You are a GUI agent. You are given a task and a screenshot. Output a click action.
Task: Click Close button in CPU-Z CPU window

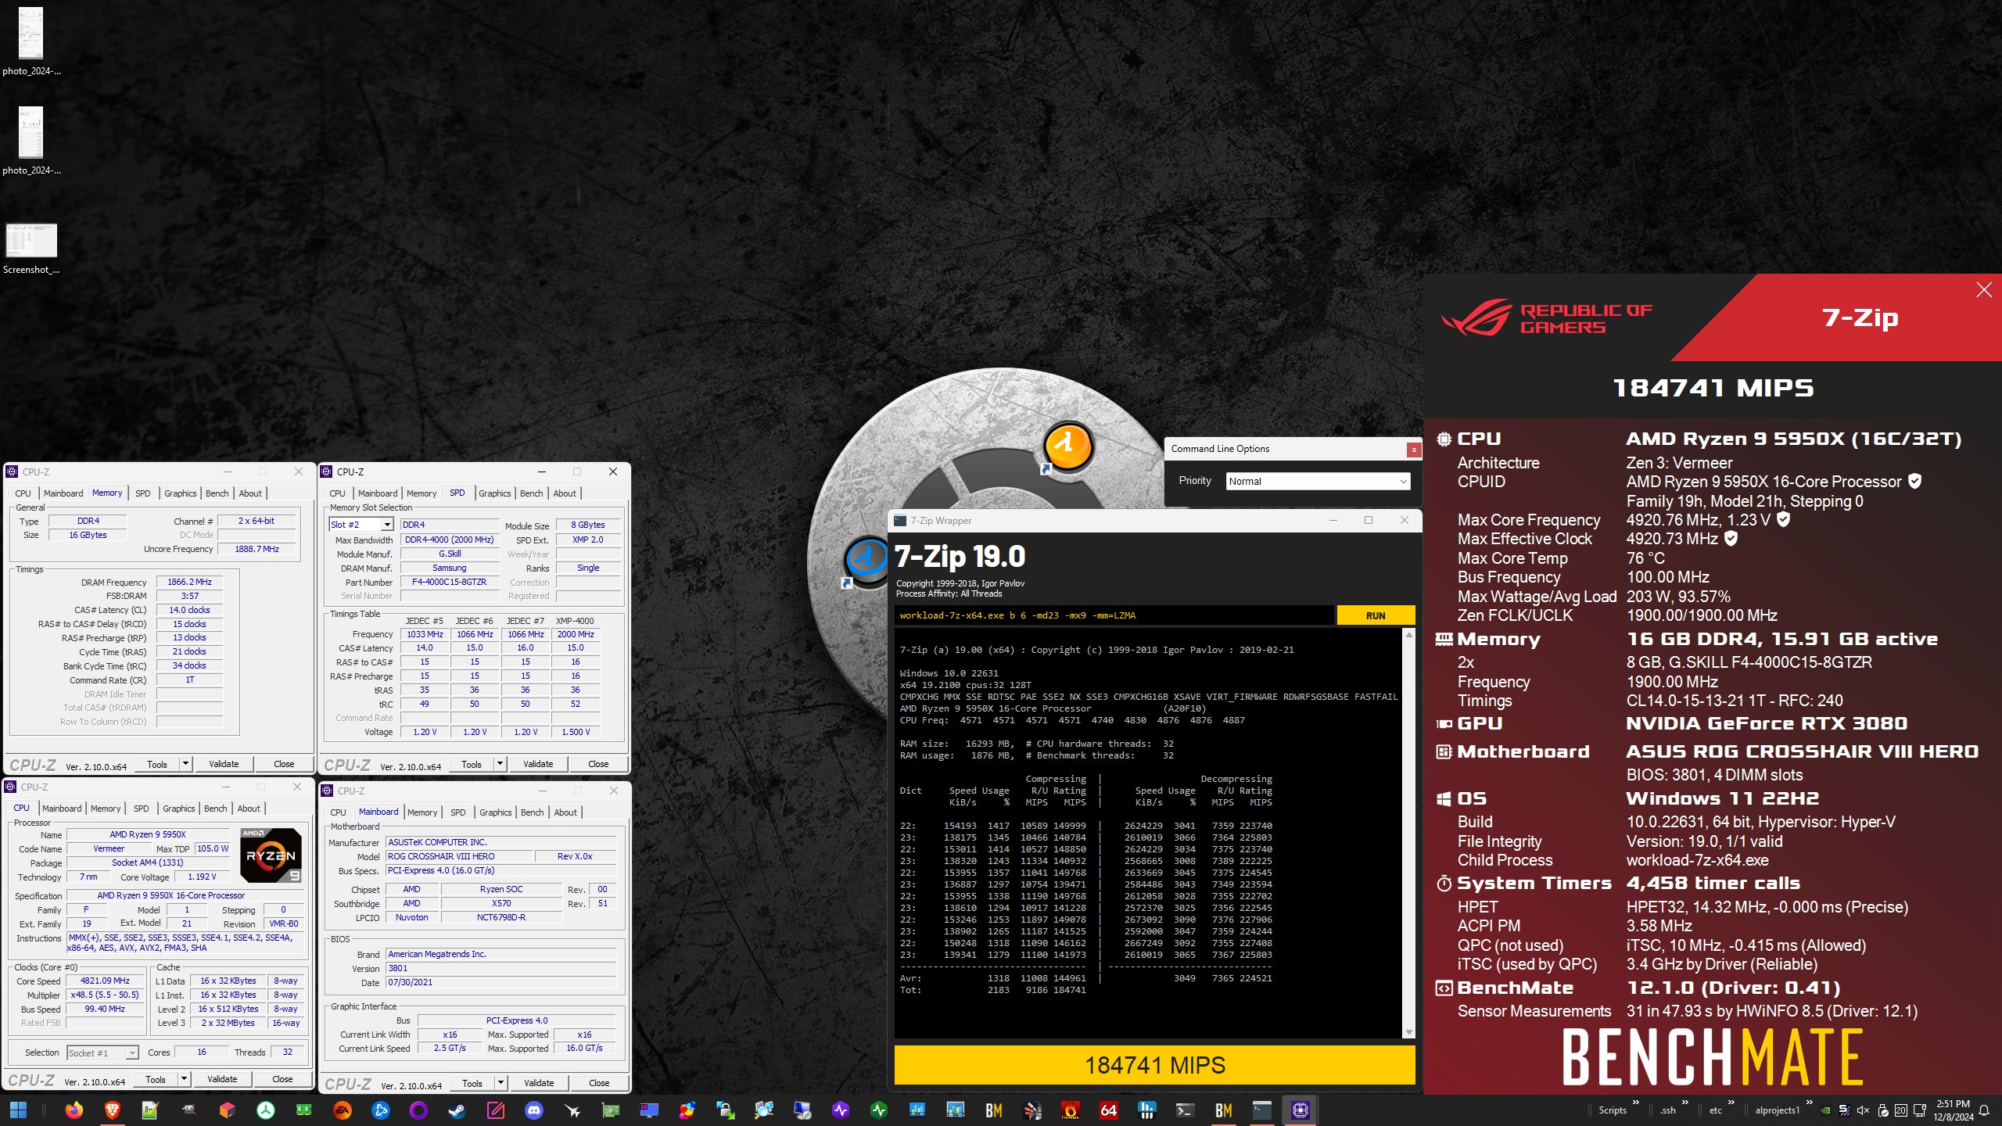tap(282, 1079)
